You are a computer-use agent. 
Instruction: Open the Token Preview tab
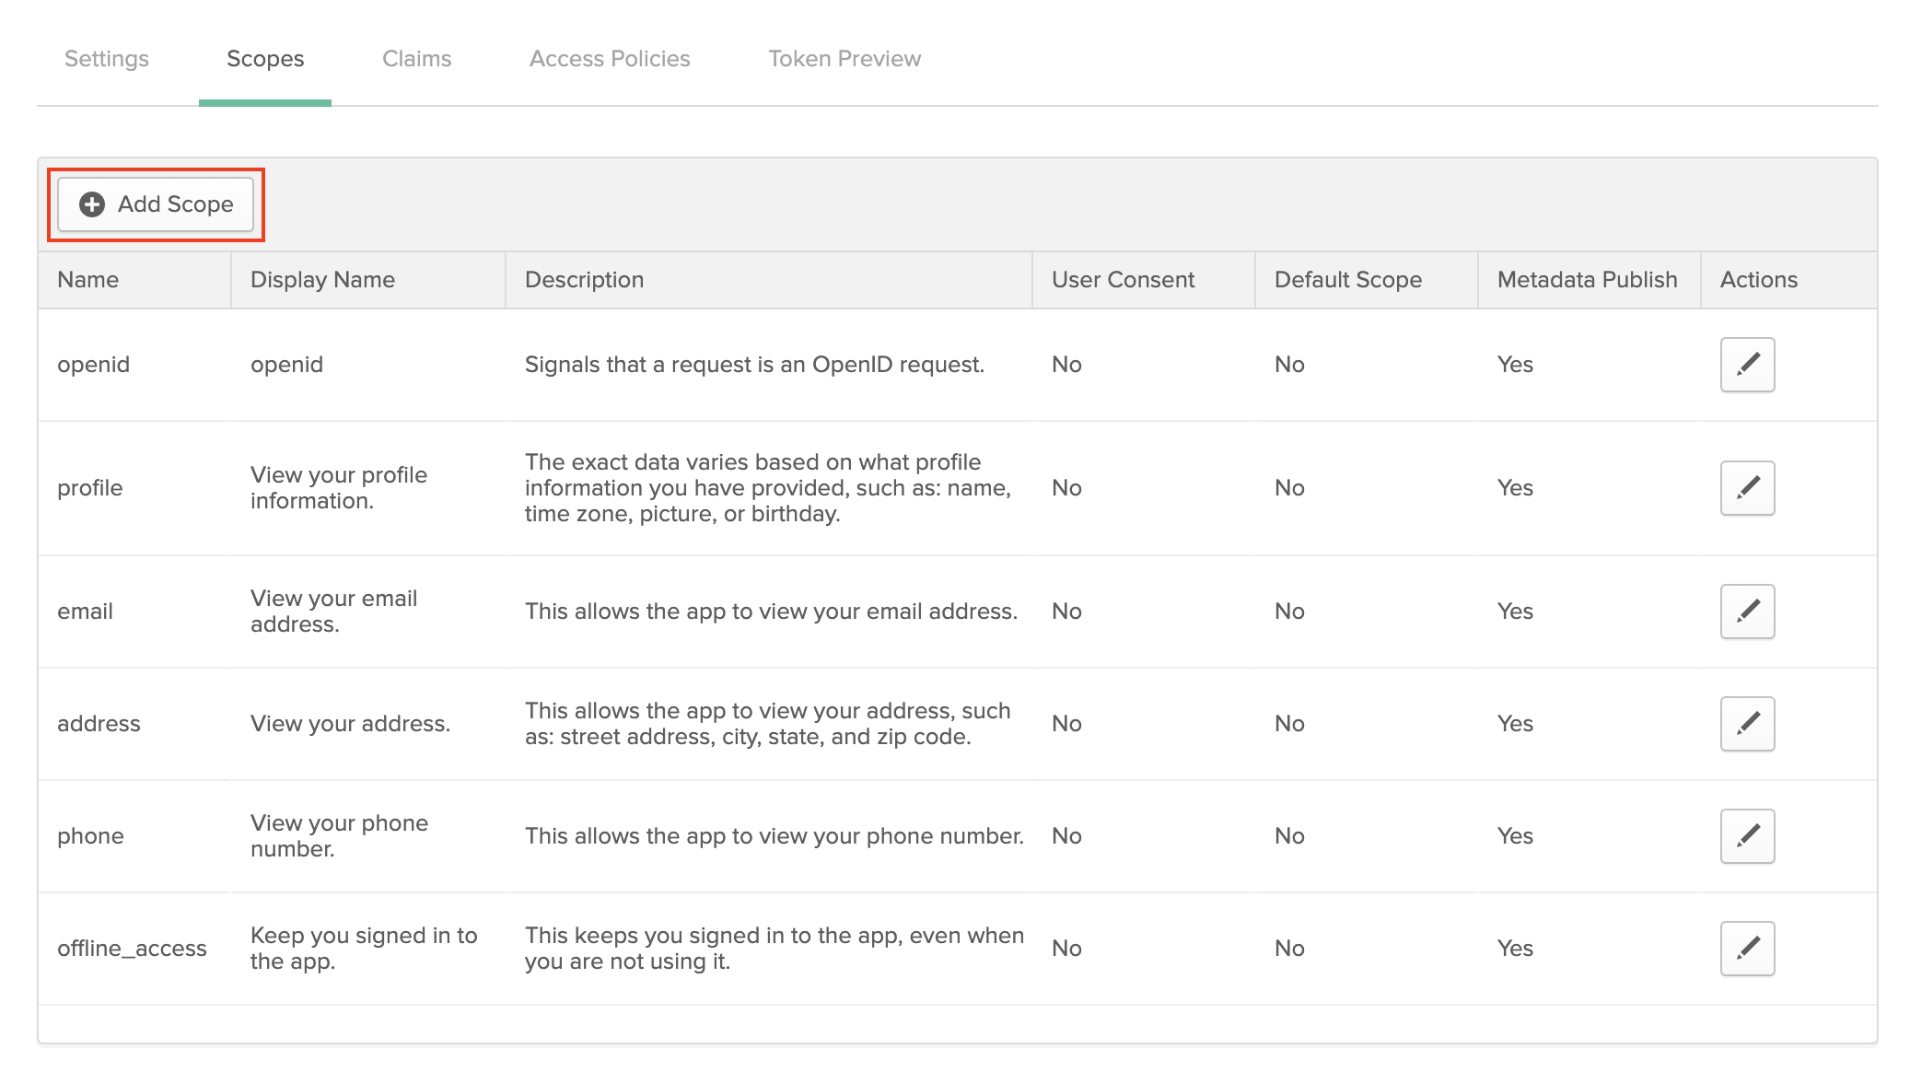point(844,58)
